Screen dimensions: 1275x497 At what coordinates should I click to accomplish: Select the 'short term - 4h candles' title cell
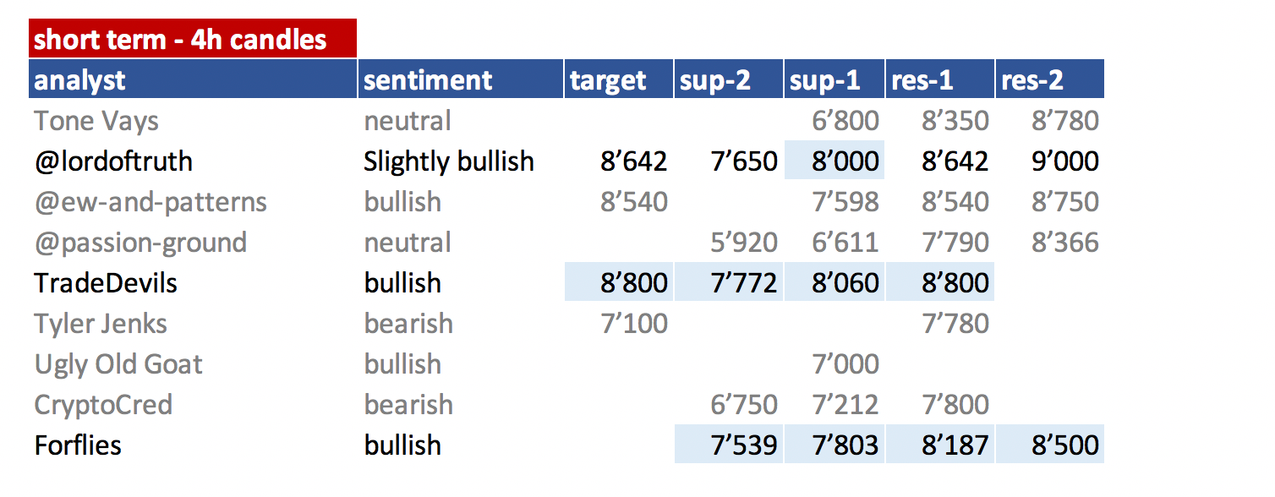coord(193,38)
